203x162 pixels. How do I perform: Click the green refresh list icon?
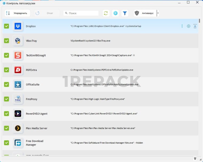[x=106, y=13]
